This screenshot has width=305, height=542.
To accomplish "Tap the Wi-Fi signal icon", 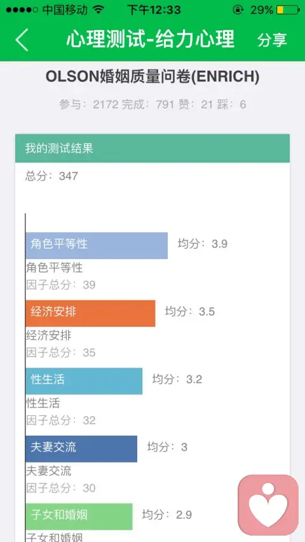I will 98,10.
